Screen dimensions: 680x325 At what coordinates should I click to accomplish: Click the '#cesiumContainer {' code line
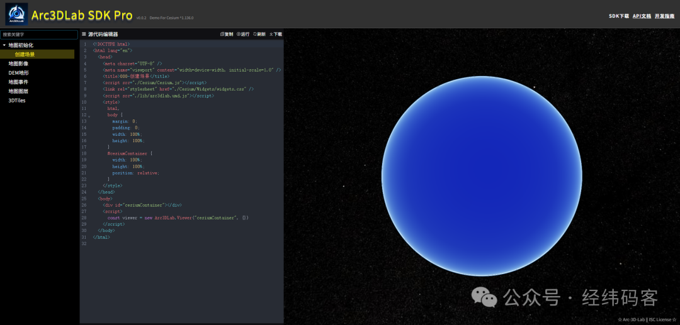(130, 153)
